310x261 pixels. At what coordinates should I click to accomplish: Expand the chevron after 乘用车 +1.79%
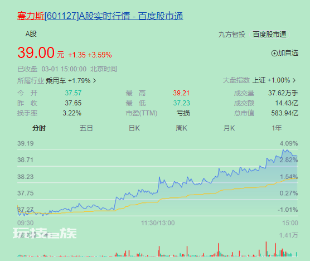click(x=94, y=81)
